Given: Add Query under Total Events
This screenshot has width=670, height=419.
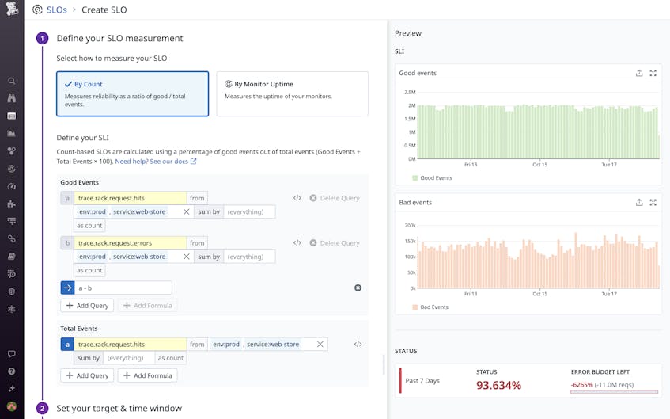Looking at the screenshot, I should [87, 375].
